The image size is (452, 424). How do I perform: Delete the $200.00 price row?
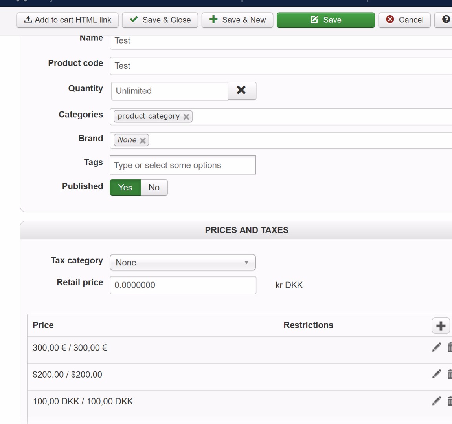(x=450, y=374)
